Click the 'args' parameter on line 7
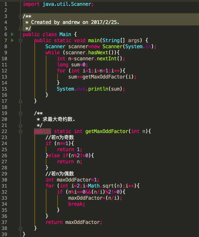The width and height of the screenshot is (199, 237). point(134,41)
